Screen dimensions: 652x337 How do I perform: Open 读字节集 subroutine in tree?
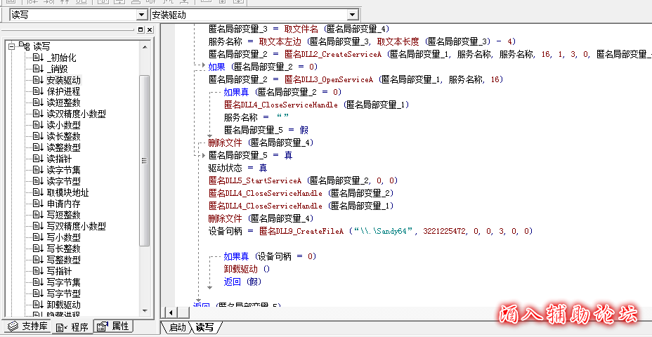pos(63,170)
